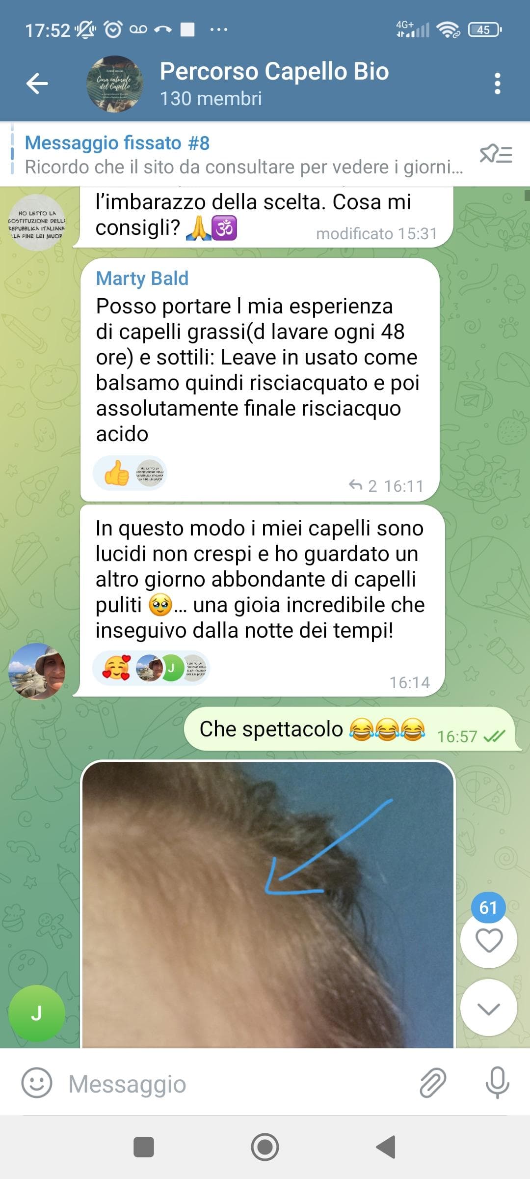Open the Percorso Capello Bio group title
530x1179 pixels.
(274, 71)
